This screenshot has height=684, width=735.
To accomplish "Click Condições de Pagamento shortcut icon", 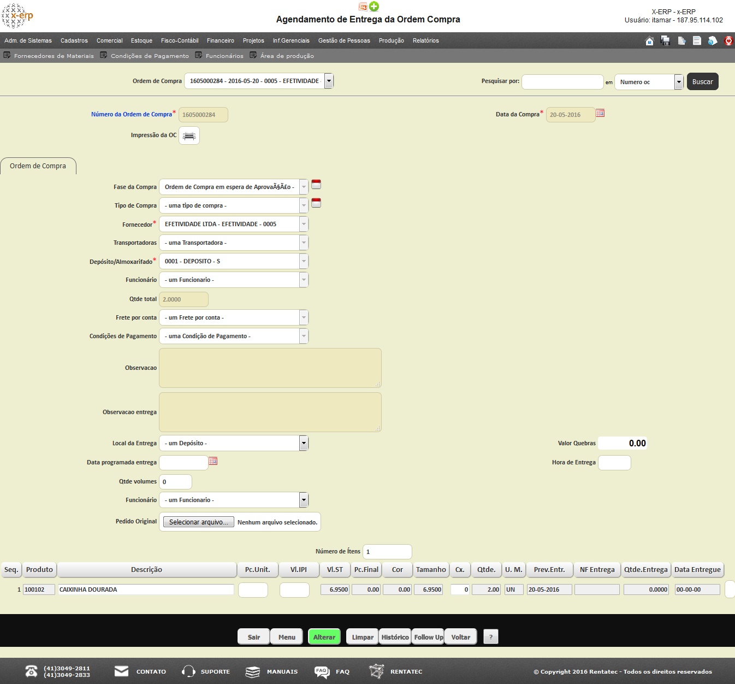I will (104, 55).
